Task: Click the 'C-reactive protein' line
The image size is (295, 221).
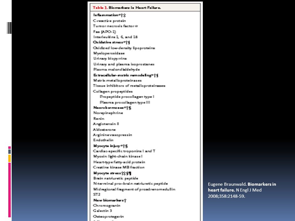Action: (109, 21)
